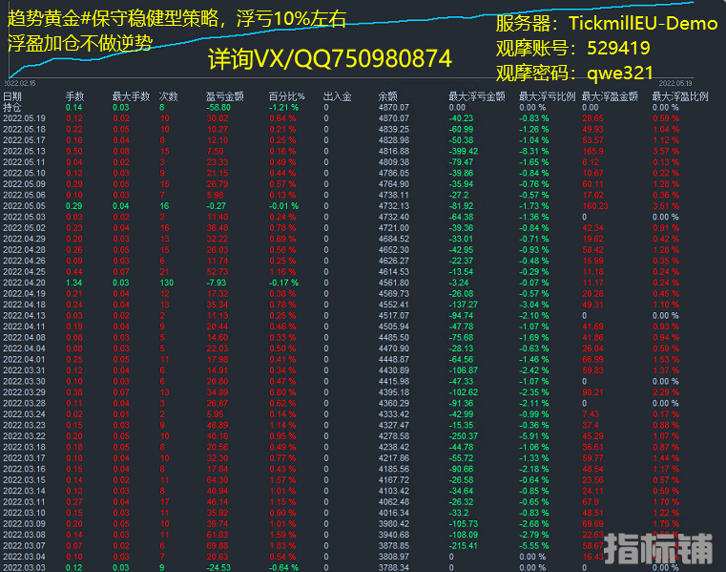Screen dimensions: 726x572
Task: Click the 69.88 profit value for 2022.03.07
Action: pyautogui.click(x=218, y=545)
